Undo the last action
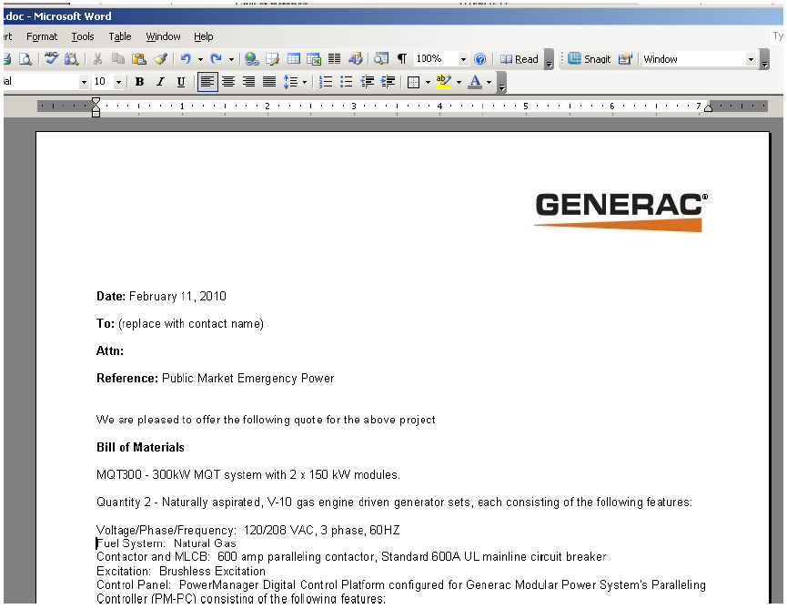787x609 pixels. coord(186,59)
